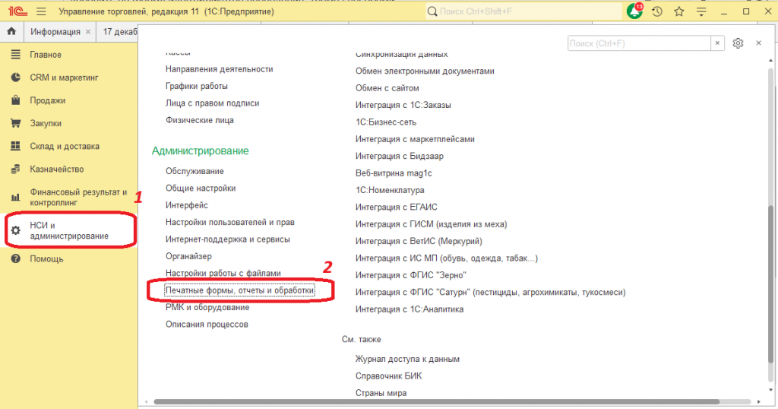
Task: Open Интеграция с 1С:Аналитика
Action: coord(410,309)
